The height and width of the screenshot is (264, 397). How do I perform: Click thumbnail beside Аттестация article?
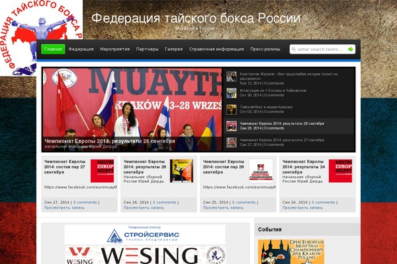point(232,93)
